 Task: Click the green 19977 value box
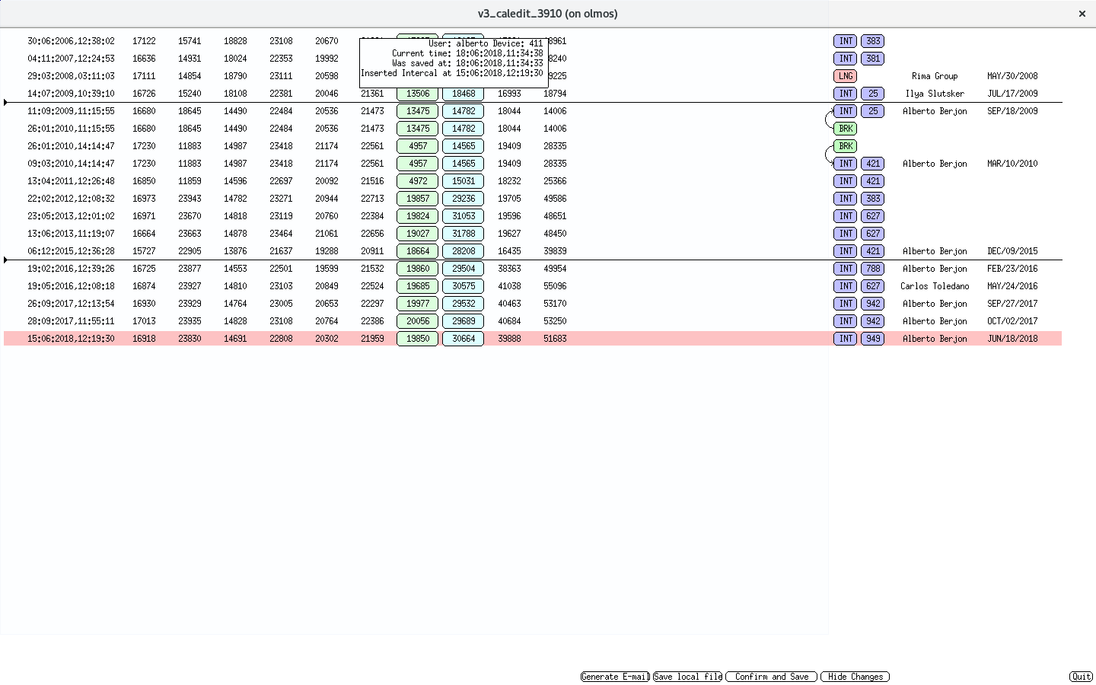(x=417, y=304)
